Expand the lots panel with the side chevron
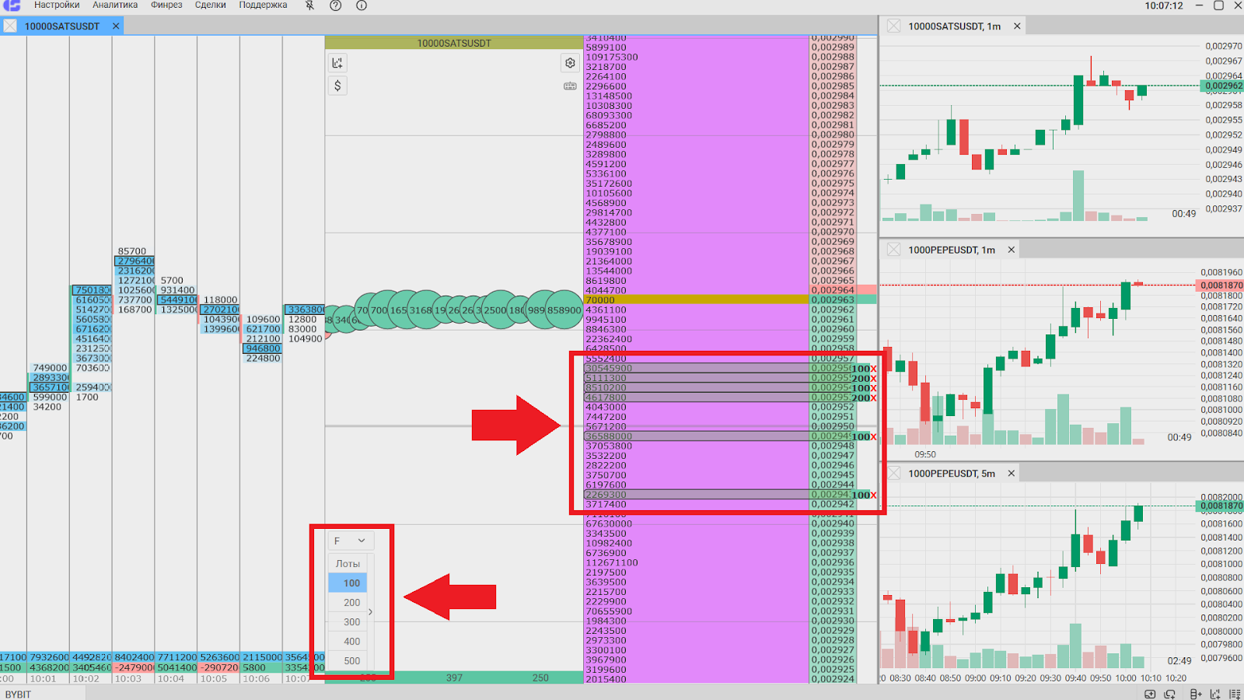This screenshot has height=700, width=1244. pyautogui.click(x=370, y=612)
